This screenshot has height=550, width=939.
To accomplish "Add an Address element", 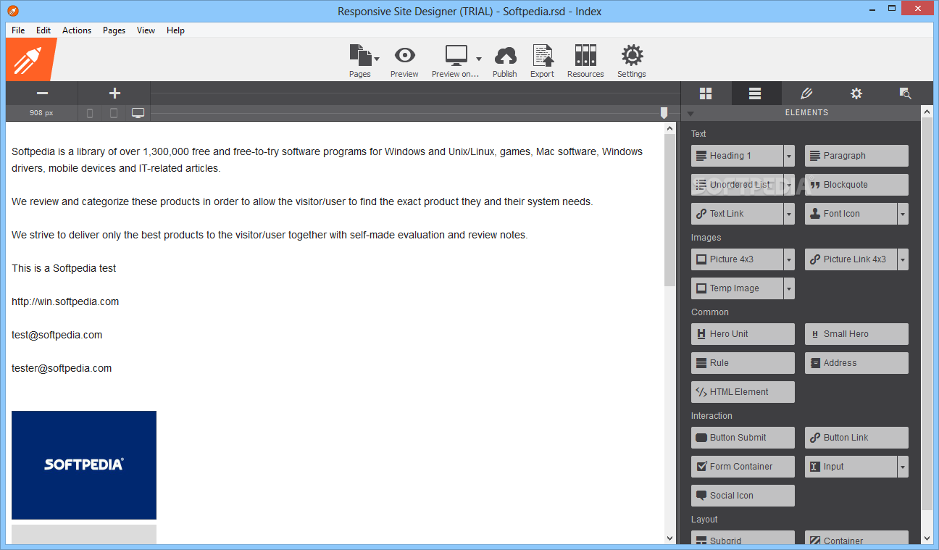I will point(856,363).
